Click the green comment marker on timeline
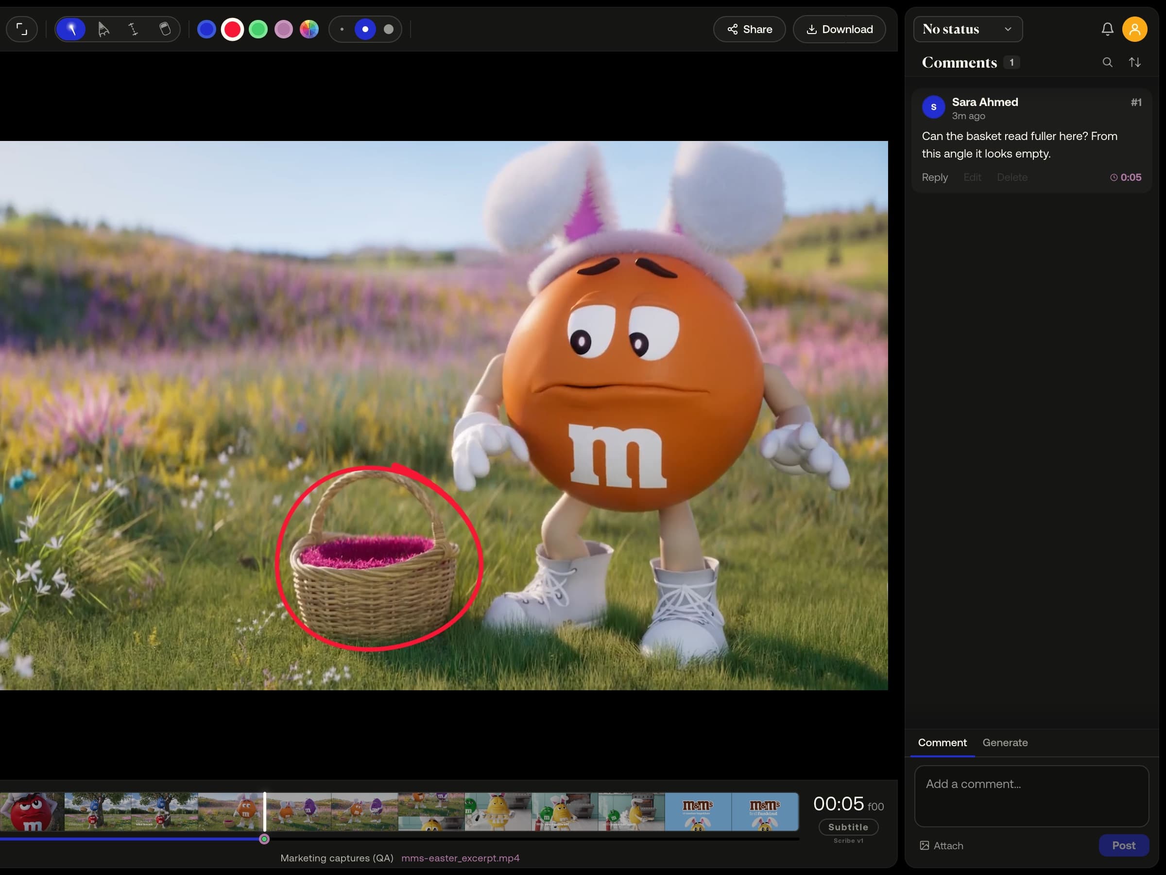 [265, 839]
